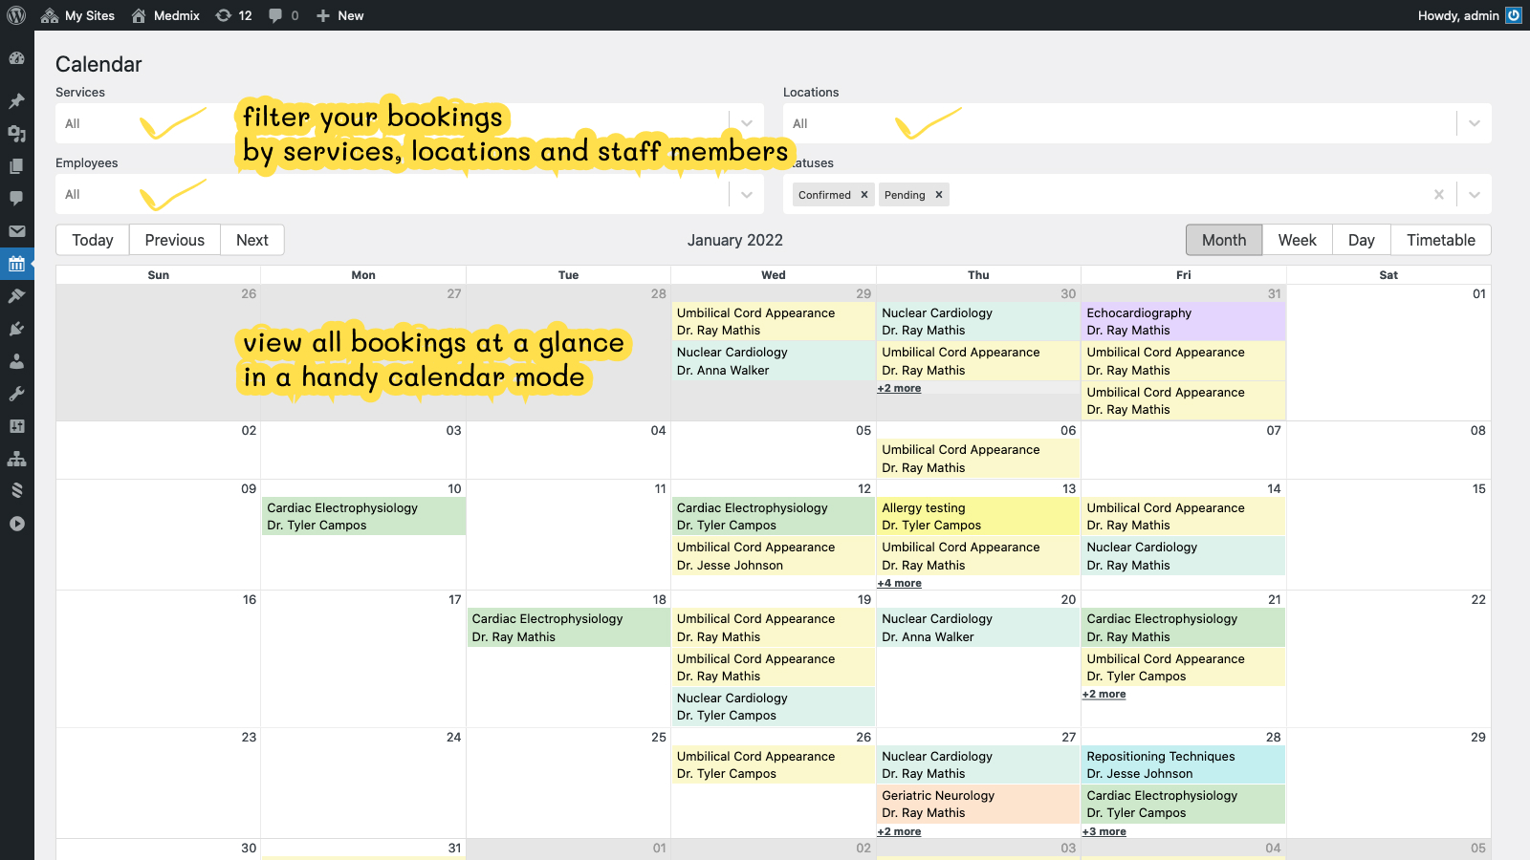Click inside the Locations select field
This screenshot has height=860, width=1530.
click(x=1137, y=123)
